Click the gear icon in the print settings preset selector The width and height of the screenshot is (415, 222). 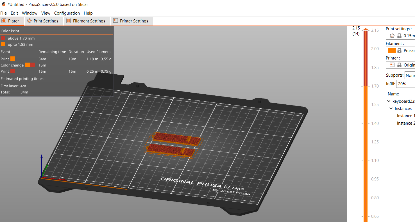pyautogui.click(x=392, y=36)
